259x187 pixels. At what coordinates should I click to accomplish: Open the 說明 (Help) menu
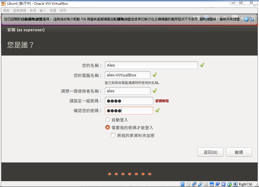tap(63, 11)
